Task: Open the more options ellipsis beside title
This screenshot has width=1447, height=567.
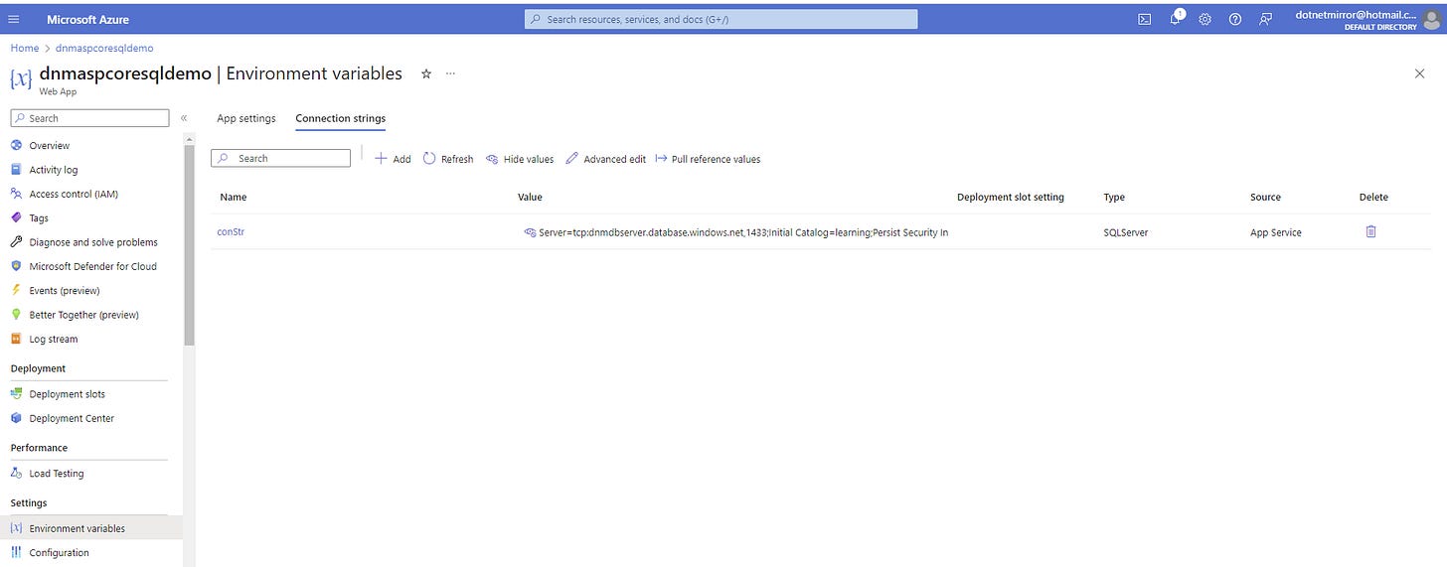Action: (x=450, y=73)
